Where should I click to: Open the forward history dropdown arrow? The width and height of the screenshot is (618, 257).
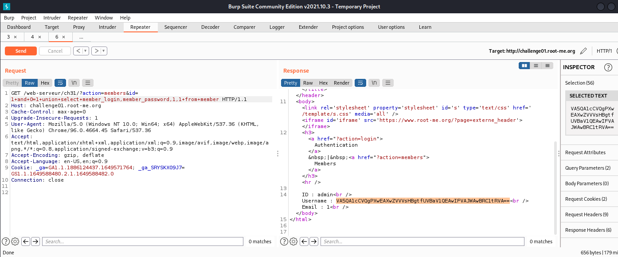point(104,51)
